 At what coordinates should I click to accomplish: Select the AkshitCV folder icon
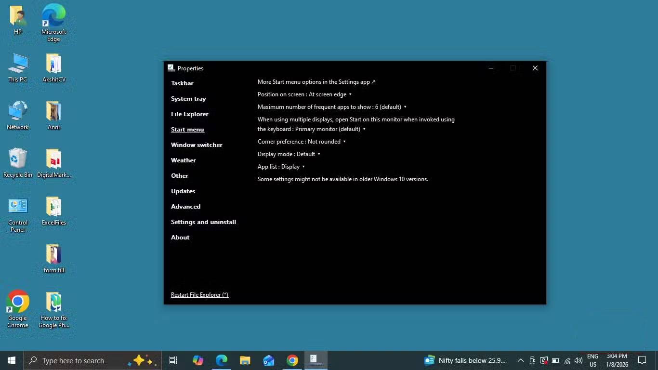53,68
